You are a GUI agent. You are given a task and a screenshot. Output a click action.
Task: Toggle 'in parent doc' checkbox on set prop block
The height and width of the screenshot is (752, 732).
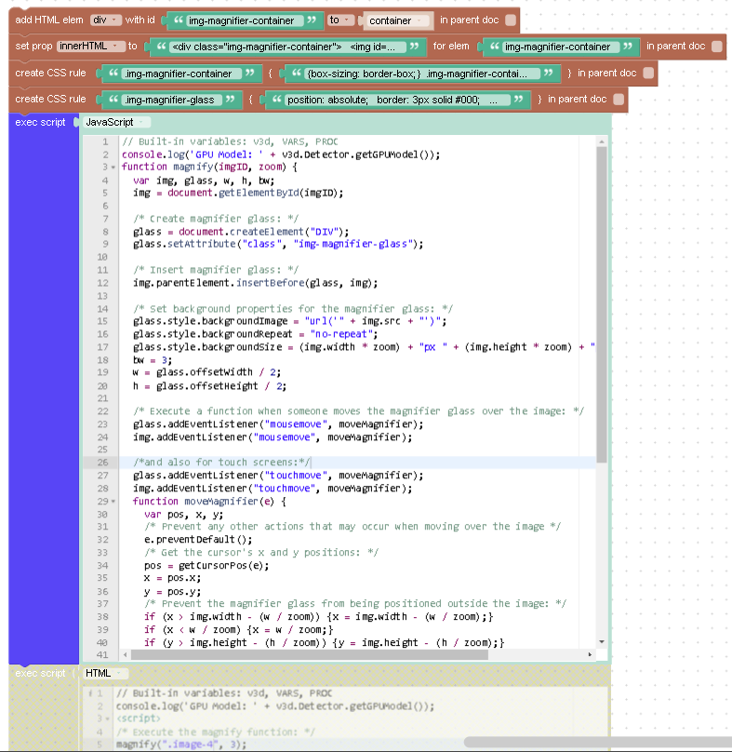717,47
